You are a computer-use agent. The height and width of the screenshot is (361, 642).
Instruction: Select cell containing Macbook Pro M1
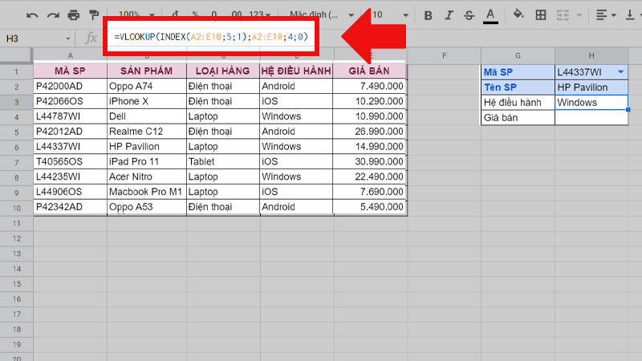pyautogui.click(x=147, y=193)
